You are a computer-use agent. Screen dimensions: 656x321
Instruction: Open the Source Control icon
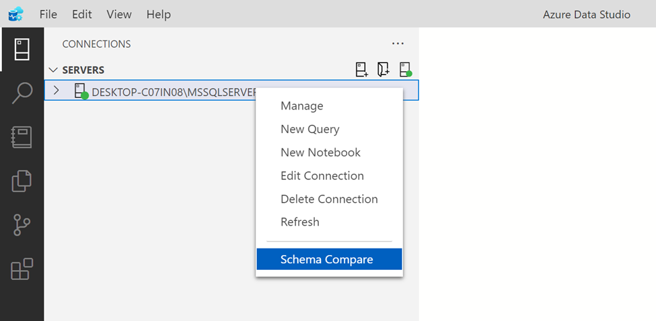[22, 225]
